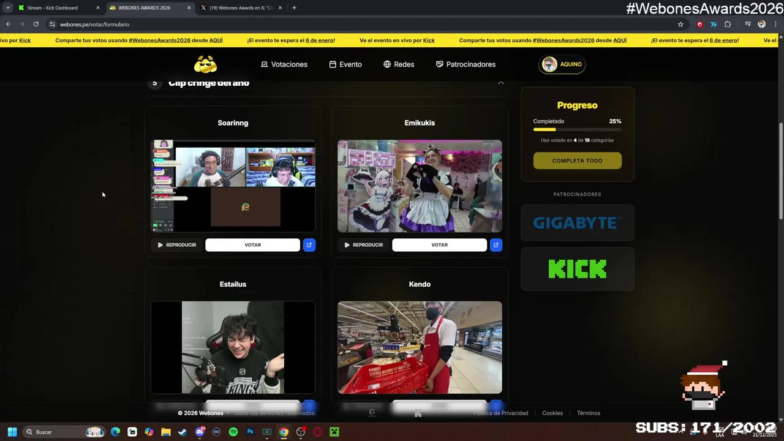784x441 pixels.
Task: Click the Estailus clip thumbnail
Action: pyautogui.click(x=233, y=347)
